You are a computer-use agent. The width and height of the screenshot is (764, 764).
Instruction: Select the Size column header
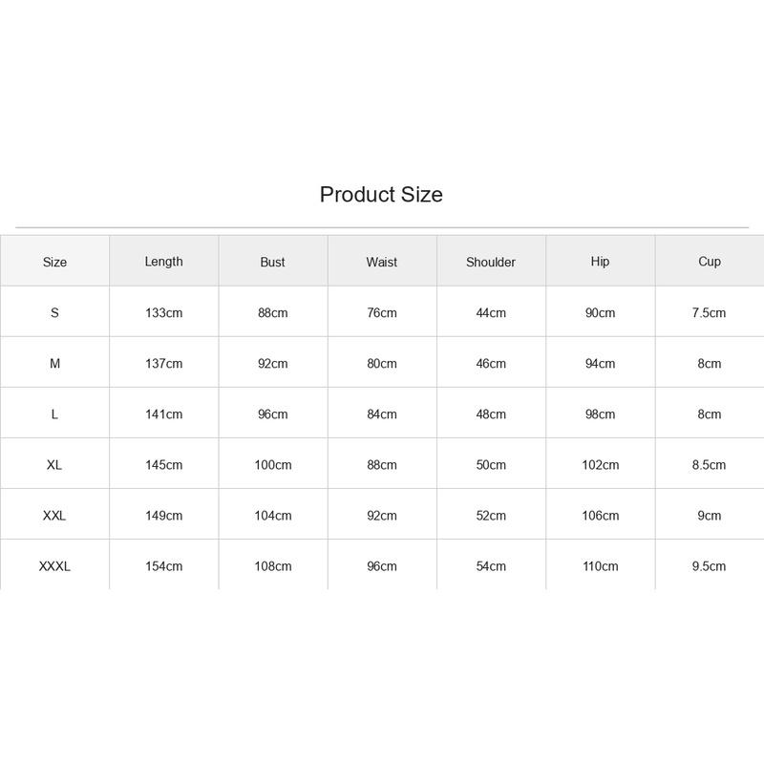point(54,262)
